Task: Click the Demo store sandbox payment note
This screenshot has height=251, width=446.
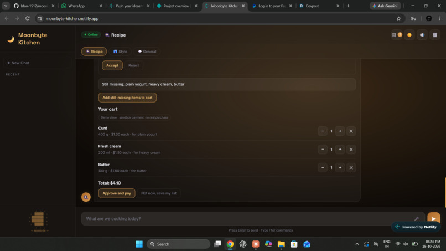Action: click(x=134, y=117)
